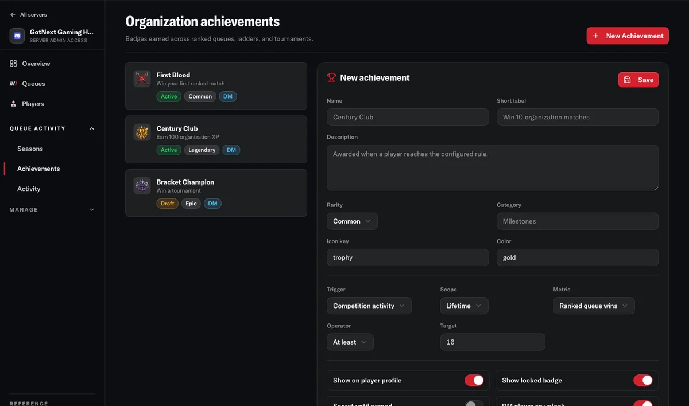Click the Overview grid icon
The width and height of the screenshot is (689, 406).
pyautogui.click(x=14, y=64)
